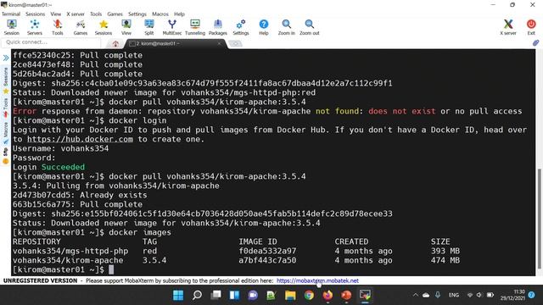Open the Sftp sidebar tab
The height and width of the screenshot is (305, 543).
[6, 156]
